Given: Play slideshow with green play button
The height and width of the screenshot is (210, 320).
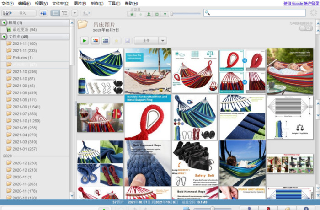Looking at the screenshot, I should pyautogui.click(x=84, y=40).
